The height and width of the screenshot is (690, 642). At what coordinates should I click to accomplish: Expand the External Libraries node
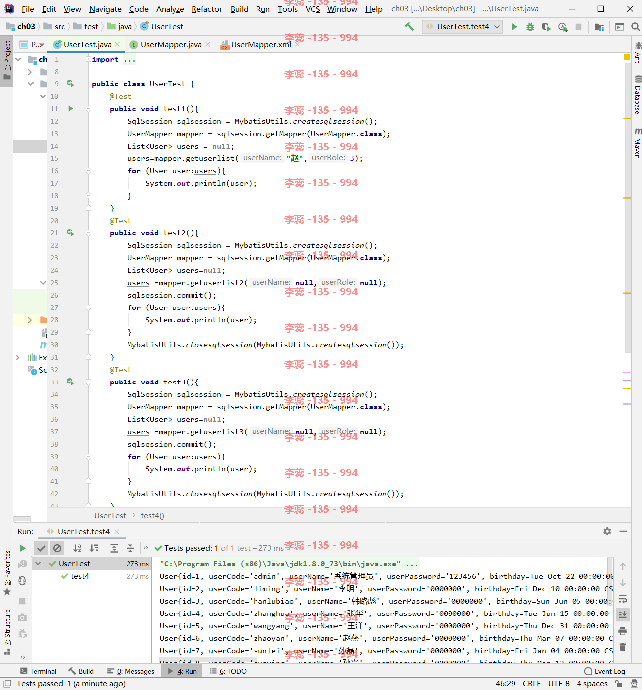[18, 357]
